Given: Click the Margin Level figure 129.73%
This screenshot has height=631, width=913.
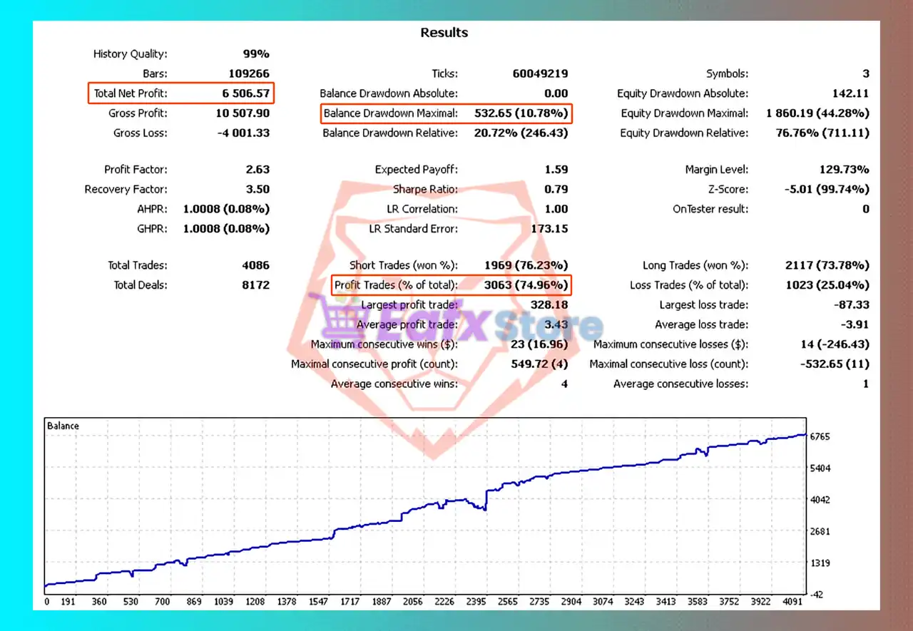Looking at the screenshot, I should (840, 169).
